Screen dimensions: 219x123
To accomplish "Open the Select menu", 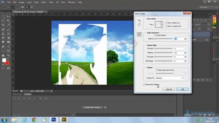I will pos(44,2).
